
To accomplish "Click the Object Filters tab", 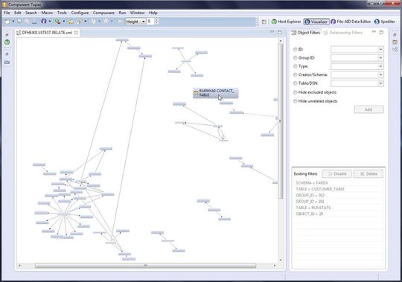I will (306, 33).
